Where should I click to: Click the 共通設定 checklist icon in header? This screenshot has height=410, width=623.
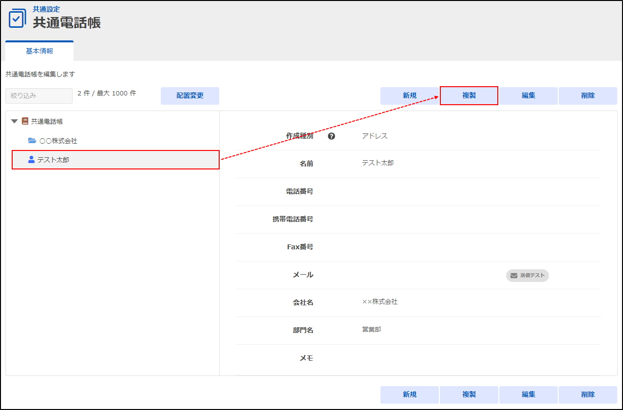click(18, 18)
